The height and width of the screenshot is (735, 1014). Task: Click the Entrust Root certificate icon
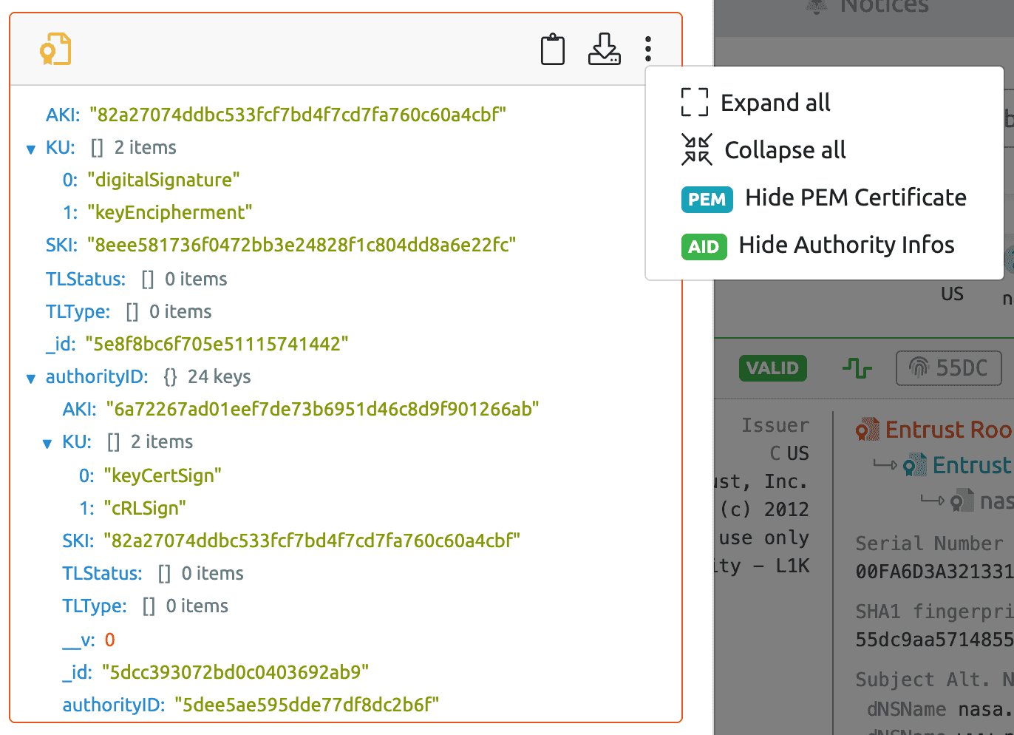coord(867,430)
